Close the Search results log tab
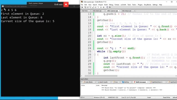Image resolution: width=177 pixels, height=100 pixels. (111, 82)
